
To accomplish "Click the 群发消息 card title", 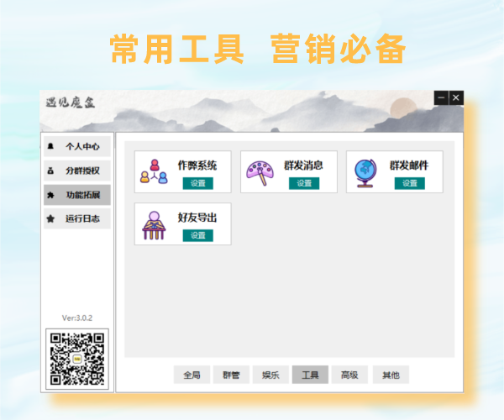I will coord(303,165).
